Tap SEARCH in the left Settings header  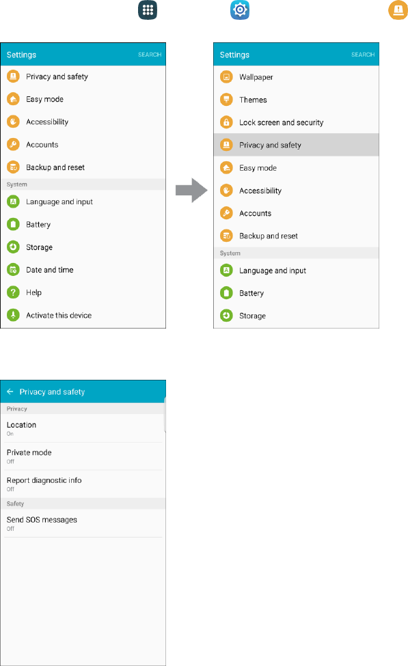[x=150, y=55]
